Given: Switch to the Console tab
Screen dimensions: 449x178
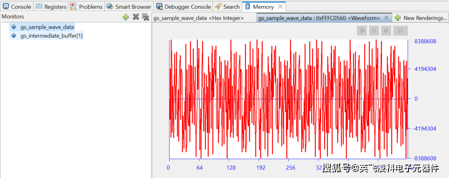Looking at the screenshot, I should click(17, 7).
